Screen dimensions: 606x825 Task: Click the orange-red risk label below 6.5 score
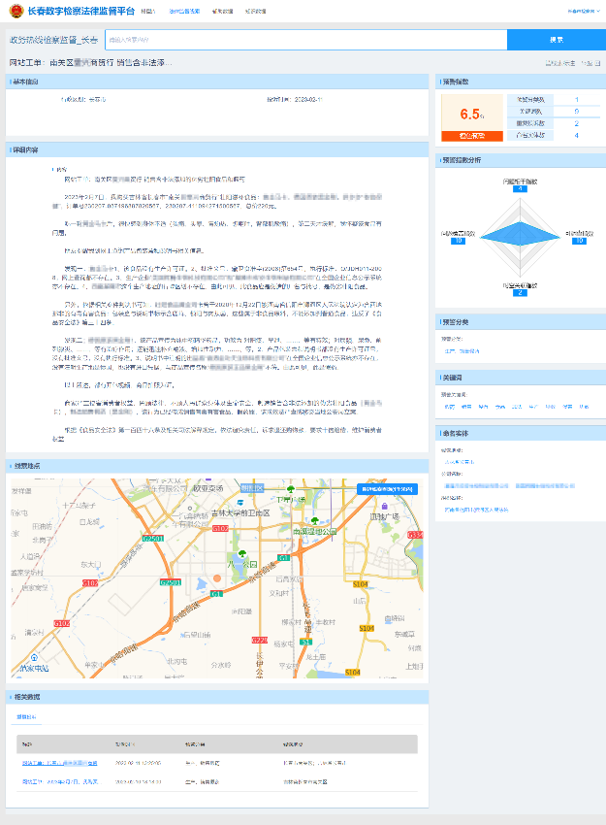coord(471,136)
